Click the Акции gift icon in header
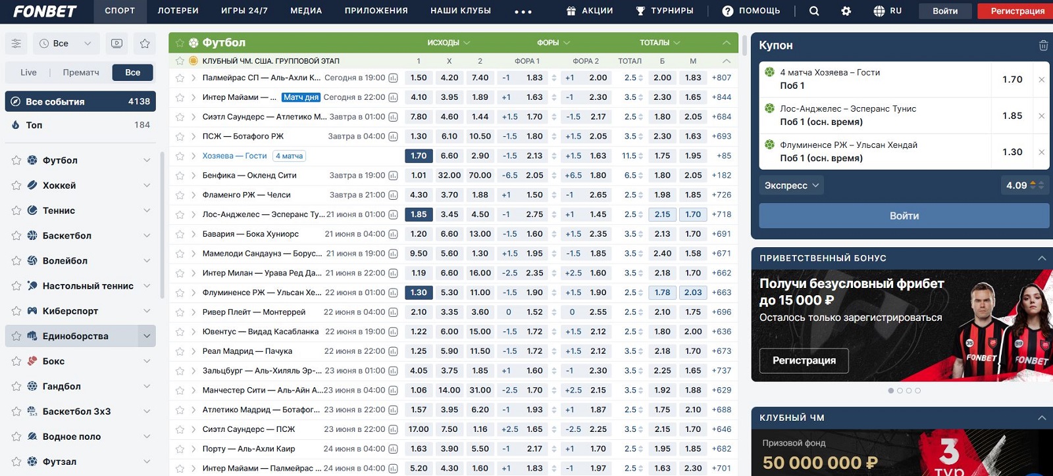Screen dimensions: 1053x476 [x=571, y=11]
